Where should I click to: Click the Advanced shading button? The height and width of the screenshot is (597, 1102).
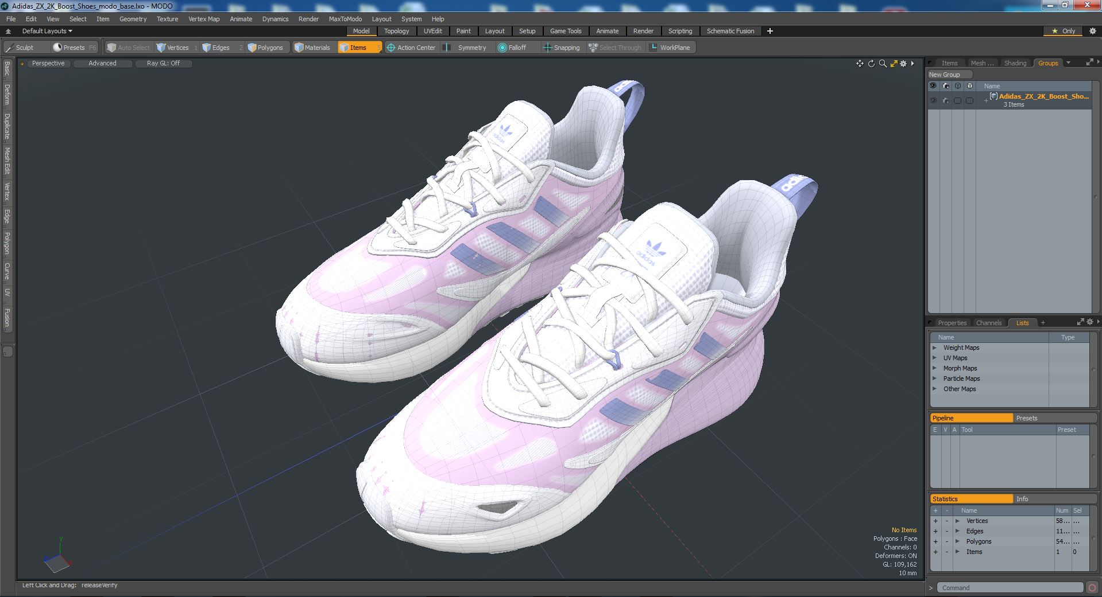pos(102,64)
